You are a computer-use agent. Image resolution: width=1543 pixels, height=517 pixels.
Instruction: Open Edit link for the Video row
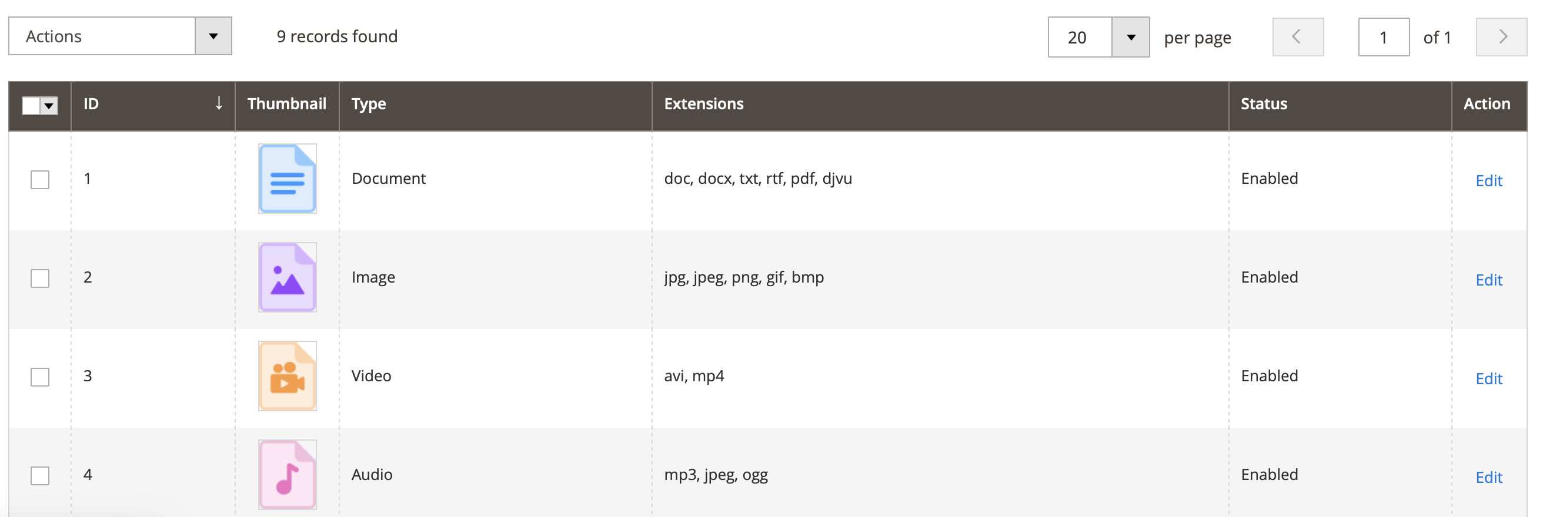coord(1488,379)
